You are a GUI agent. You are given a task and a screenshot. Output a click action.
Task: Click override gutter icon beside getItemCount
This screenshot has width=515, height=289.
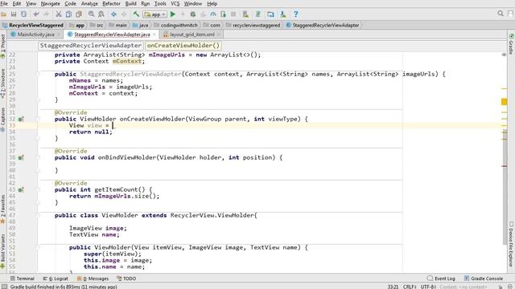click(x=21, y=189)
